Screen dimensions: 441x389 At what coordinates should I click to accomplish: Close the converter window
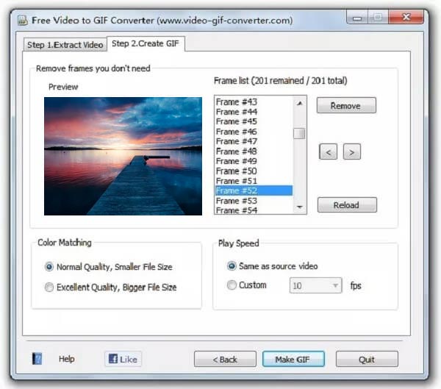(x=406, y=17)
